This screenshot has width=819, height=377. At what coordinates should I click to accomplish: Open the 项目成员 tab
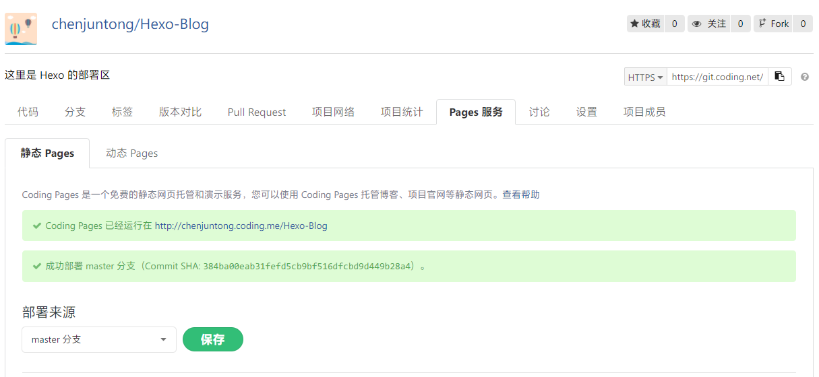[x=644, y=112]
